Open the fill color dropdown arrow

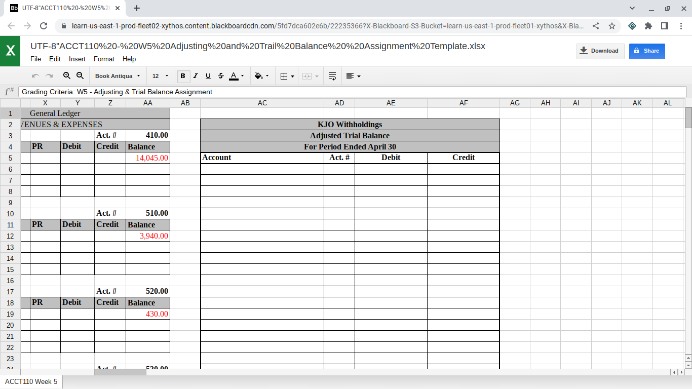267,76
